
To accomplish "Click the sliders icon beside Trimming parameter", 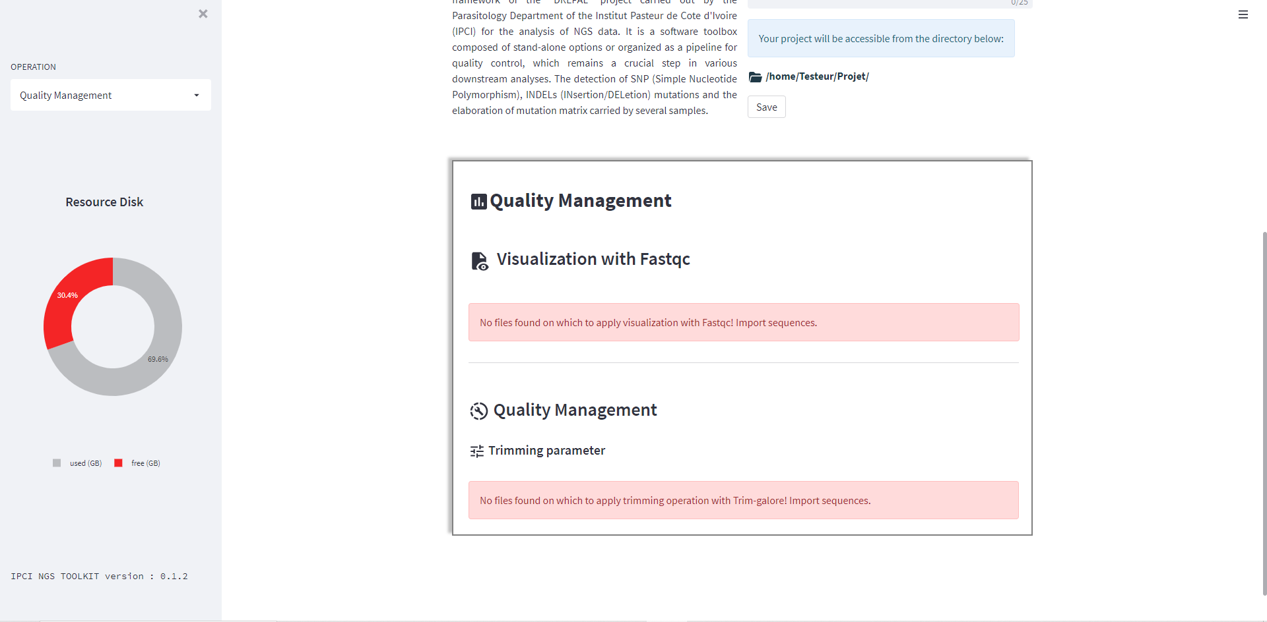I will pos(476,451).
